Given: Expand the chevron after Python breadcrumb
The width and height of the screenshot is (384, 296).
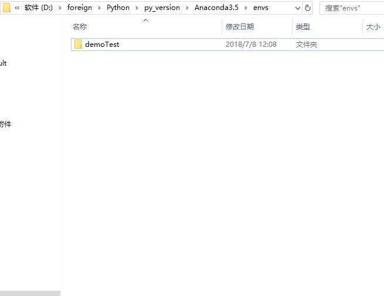Looking at the screenshot, I should (x=137, y=8).
